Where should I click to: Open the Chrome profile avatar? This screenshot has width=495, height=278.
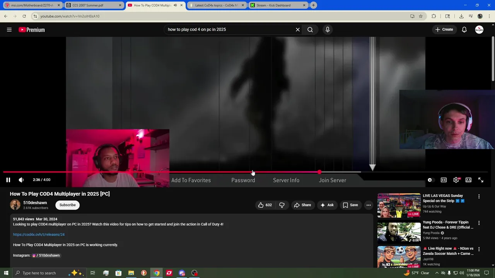tap(480, 16)
